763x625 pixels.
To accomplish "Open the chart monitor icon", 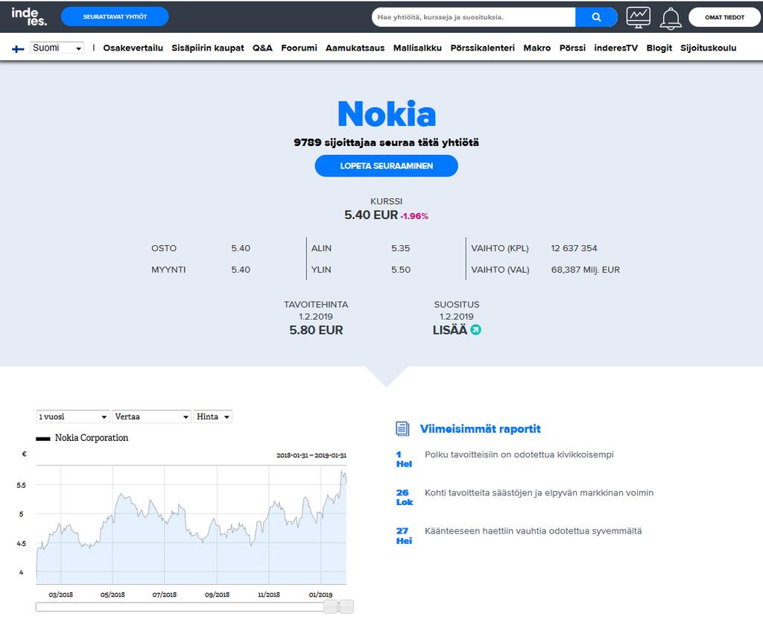I will point(638,18).
